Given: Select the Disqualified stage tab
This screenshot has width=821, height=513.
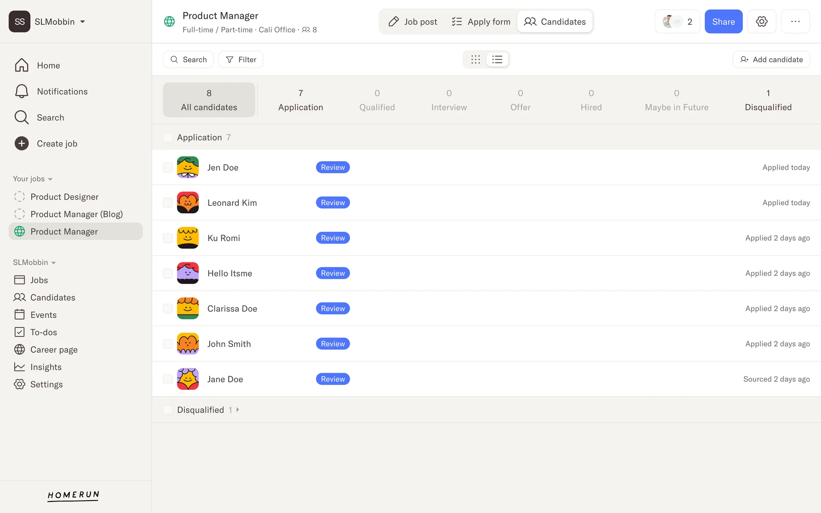Looking at the screenshot, I should click(768, 100).
